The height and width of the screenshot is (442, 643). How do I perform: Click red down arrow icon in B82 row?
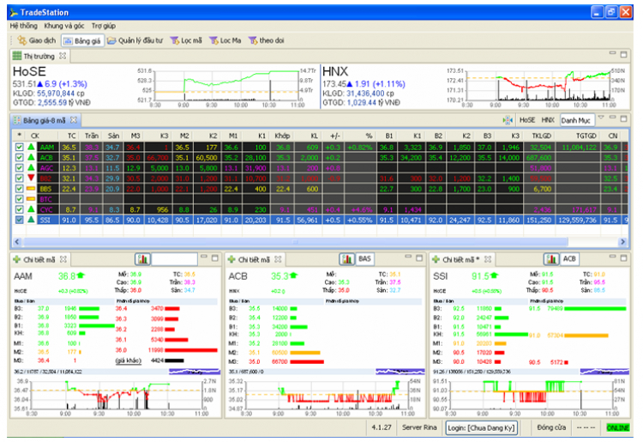31,178
